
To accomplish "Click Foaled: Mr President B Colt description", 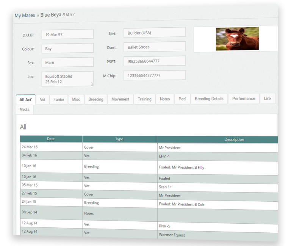I will [181, 204].
